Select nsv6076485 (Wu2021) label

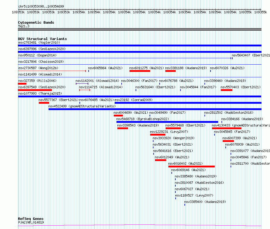[x=96, y=100]
